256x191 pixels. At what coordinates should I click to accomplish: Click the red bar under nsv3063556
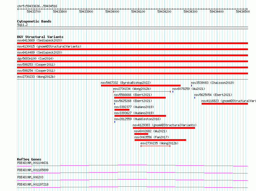coord(160,140)
